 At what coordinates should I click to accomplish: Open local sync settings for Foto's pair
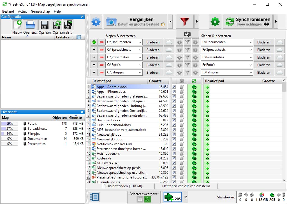point(195,65)
